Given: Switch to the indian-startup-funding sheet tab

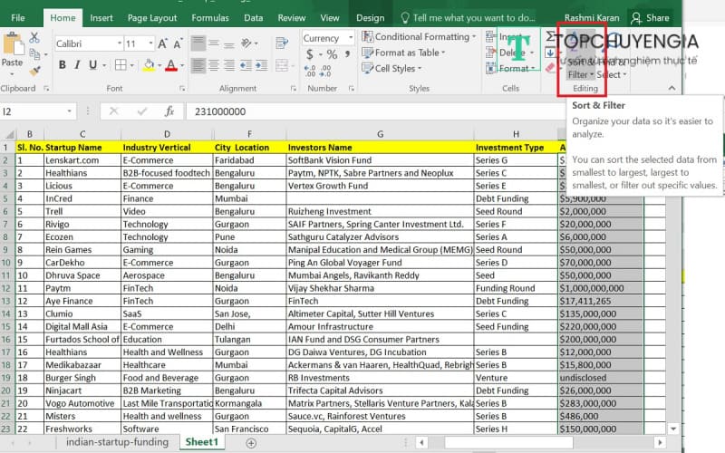Looking at the screenshot, I should click(x=117, y=442).
